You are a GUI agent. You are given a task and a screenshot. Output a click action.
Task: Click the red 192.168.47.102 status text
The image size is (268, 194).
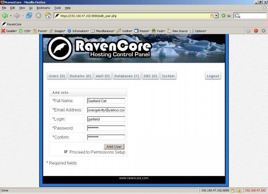(255, 190)
